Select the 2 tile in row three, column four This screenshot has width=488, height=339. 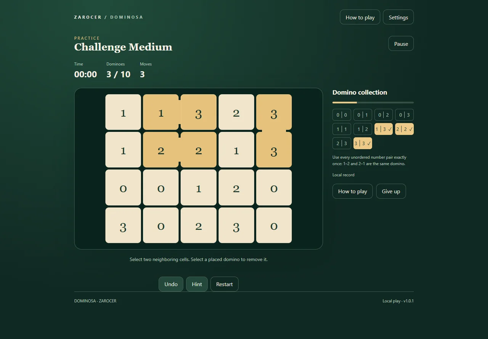pos(236,188)
